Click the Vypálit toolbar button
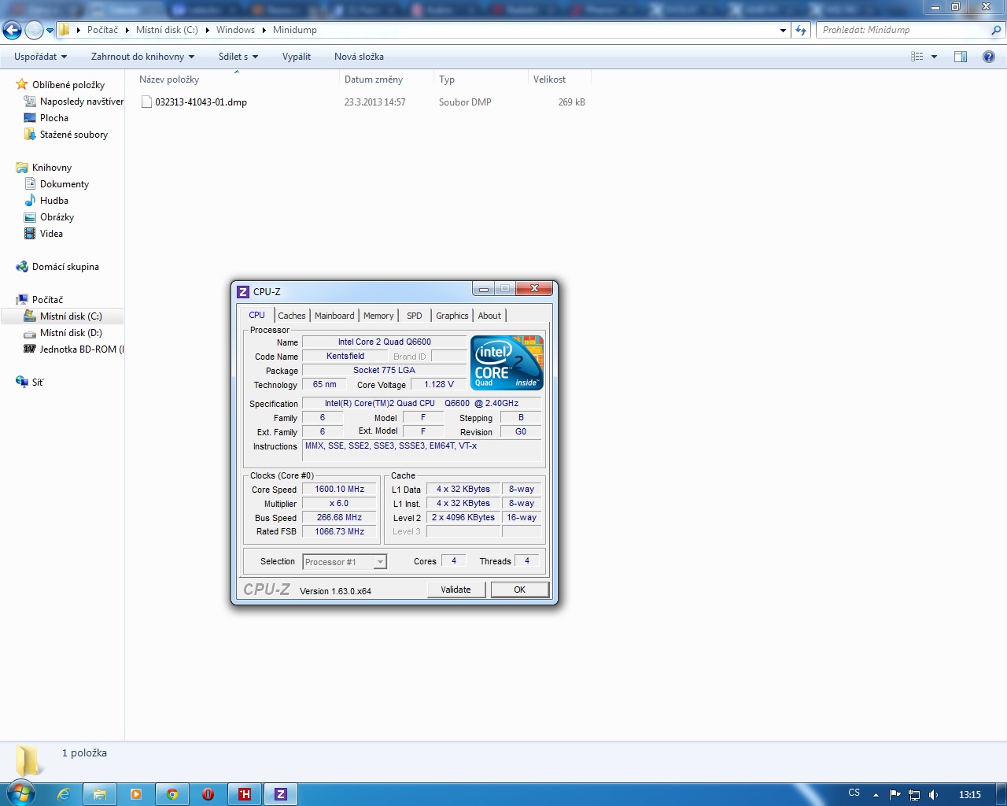 point(297,57)
